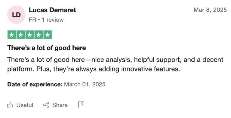Image resolution: width=231 pixels, height=118 pixels.
Task: Select the third green rating star
Action: point(29,35)
